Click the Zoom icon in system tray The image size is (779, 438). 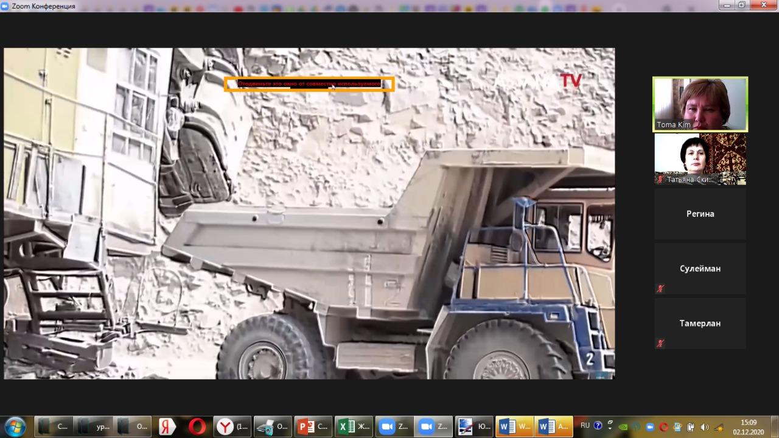pos(650,427)
